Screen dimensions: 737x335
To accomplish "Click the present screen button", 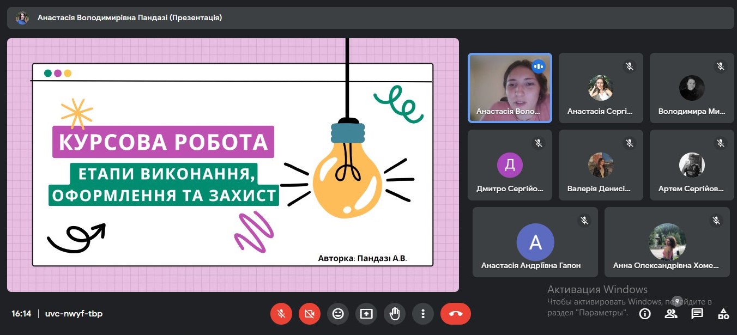I will tap(366, 314).
